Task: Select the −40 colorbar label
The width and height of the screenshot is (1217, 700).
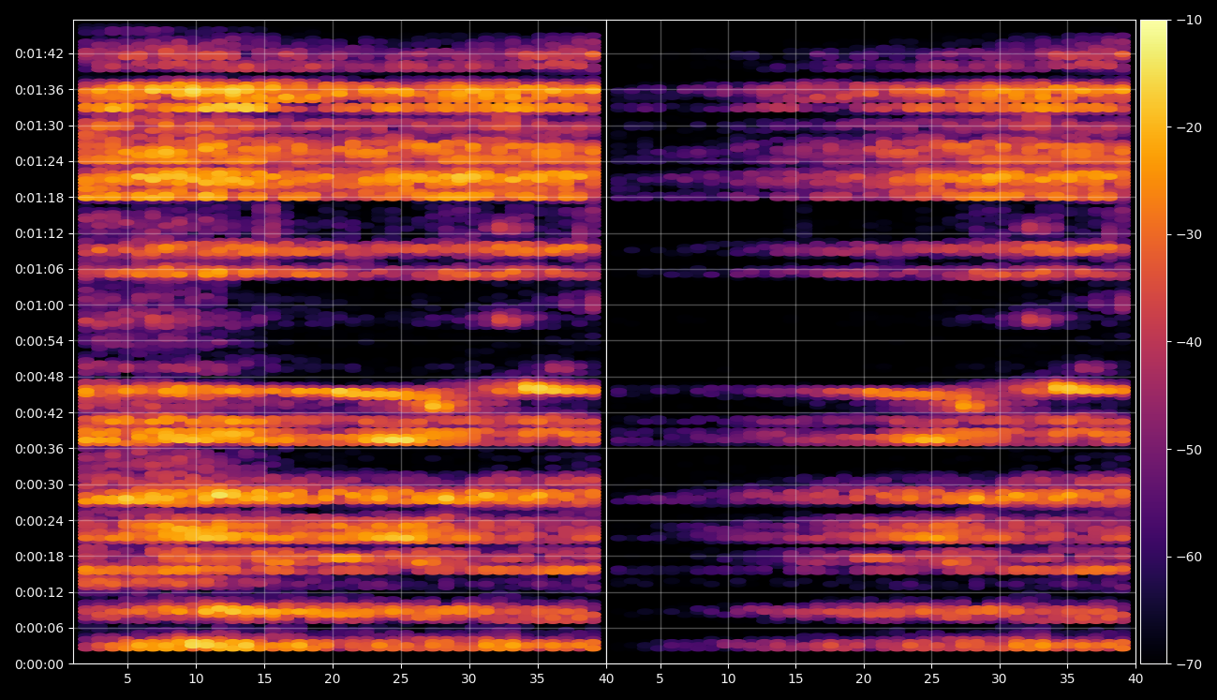Action: point(1189,342)
